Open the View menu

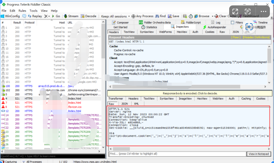pyautogui.click(x=44, y=11)
